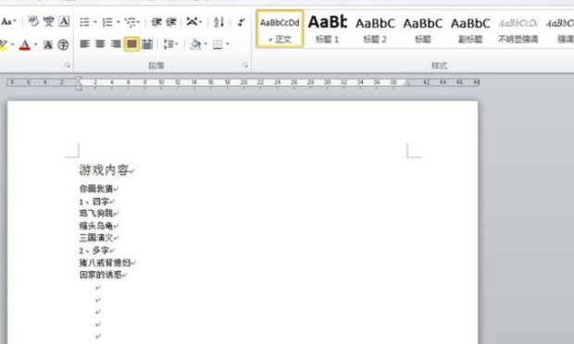Click the Phonetic Guide (wén) icon
The image size is (574, 344).
(48, 21)
